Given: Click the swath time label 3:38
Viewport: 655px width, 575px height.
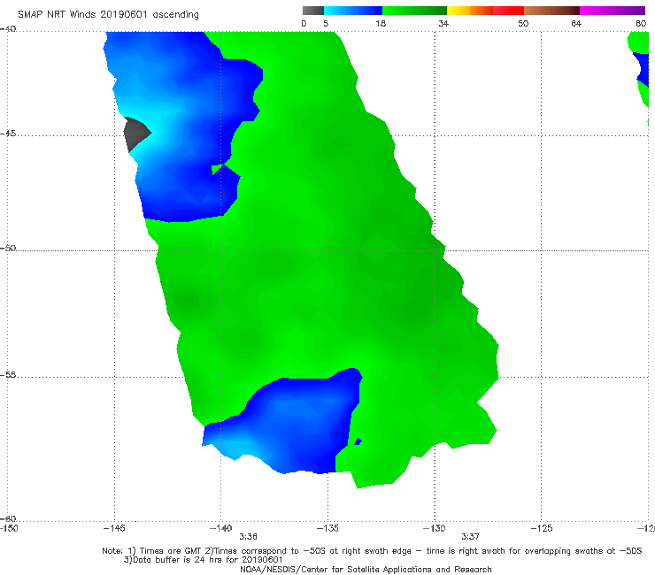Looking at the screenshot, I should (x=248, y=537).
